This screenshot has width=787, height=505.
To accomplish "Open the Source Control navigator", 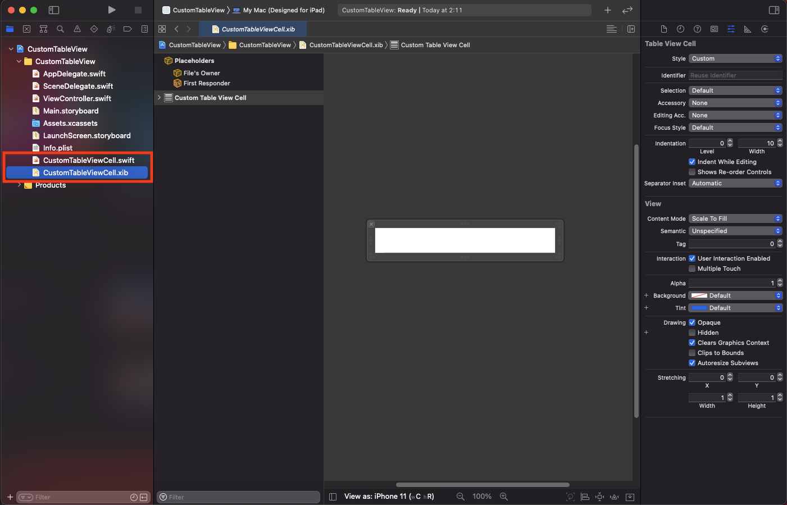I will click(26, 29).
